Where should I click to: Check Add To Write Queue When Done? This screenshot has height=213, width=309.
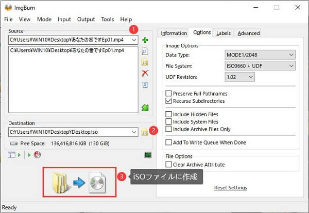coord(168,142)
